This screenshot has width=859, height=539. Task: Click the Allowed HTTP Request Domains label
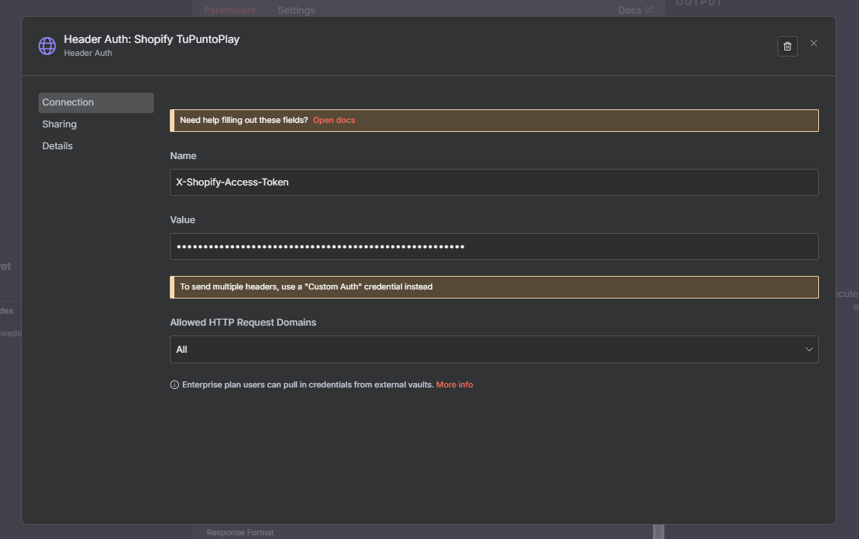pyautogui.click(x=243, y=323)
